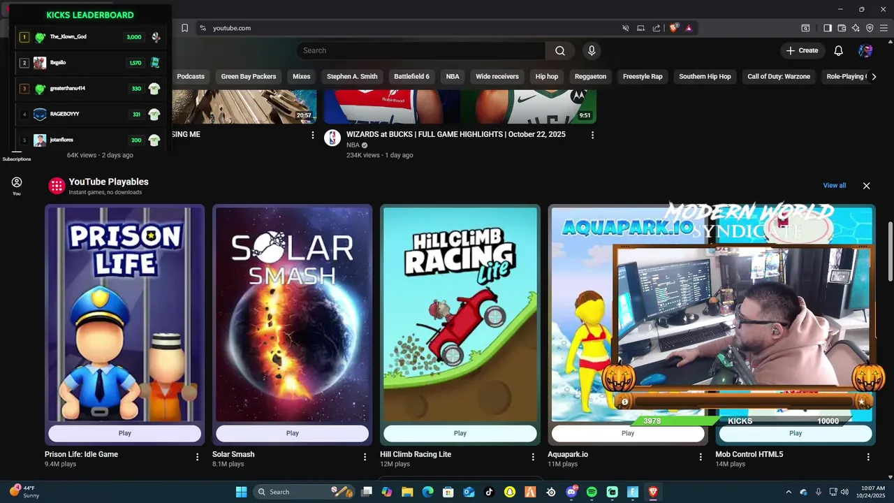The width and height of the screenshot is (894, 503).
Task: Click the NBA channel name link
Action: click(353, 145)
